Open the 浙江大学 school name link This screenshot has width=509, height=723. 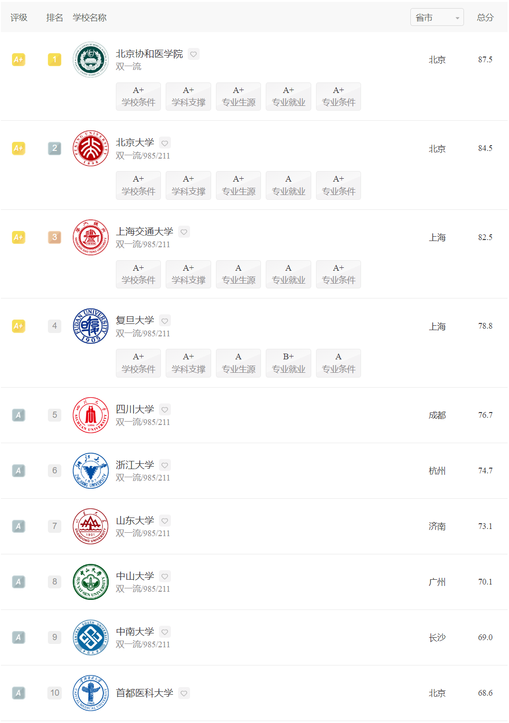click(135, 465)
